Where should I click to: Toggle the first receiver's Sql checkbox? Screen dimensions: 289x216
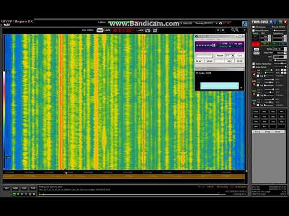(x=258, y=76)
